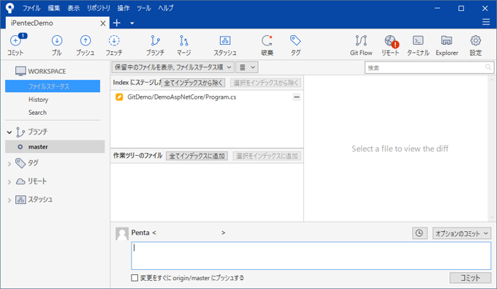
Task: Click the Commit (コミット) toolbar icon
Action: tap(15, 40)
